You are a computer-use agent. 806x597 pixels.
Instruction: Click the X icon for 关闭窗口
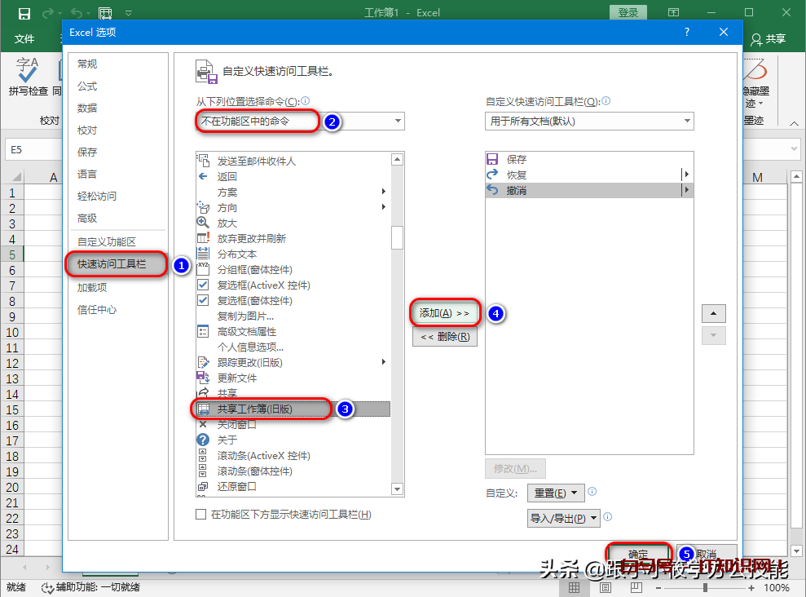click(203, 424)
